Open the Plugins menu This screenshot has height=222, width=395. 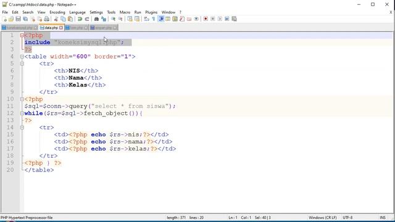pyautogui.click(x=151, y=12)
